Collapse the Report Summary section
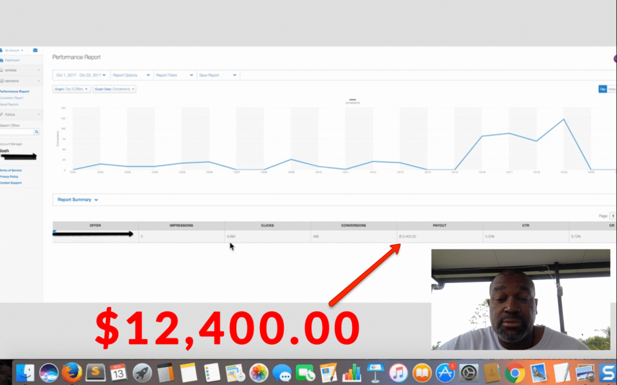 pyautogui.click(x=78, y=200)
